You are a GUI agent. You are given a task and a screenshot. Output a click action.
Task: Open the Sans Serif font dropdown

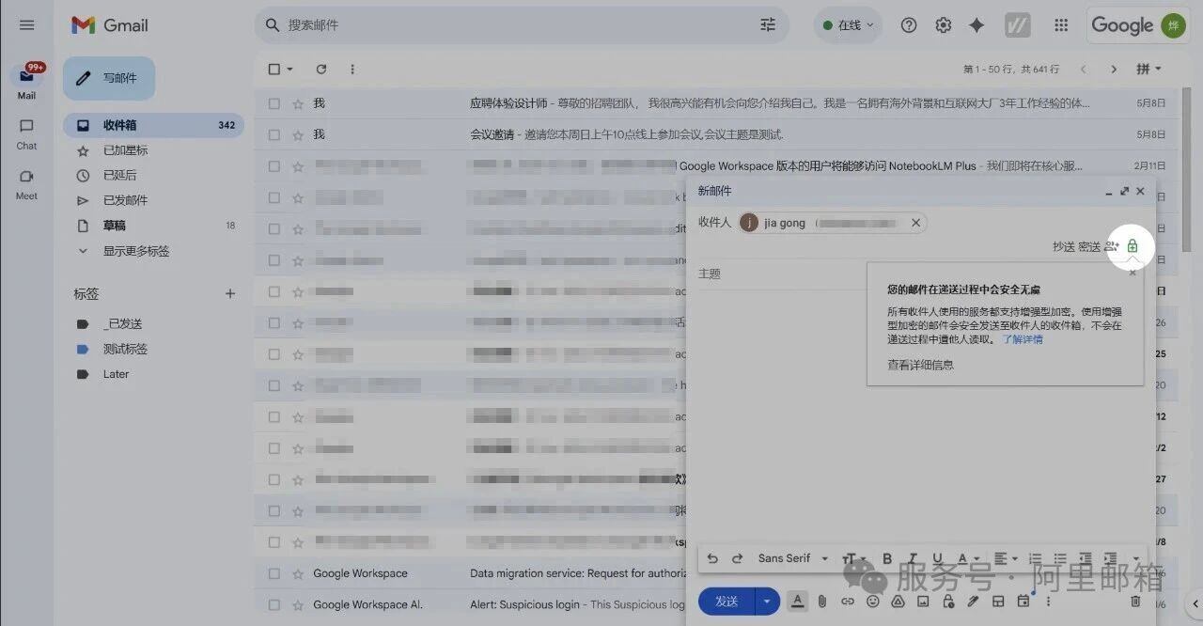[792, 558]
